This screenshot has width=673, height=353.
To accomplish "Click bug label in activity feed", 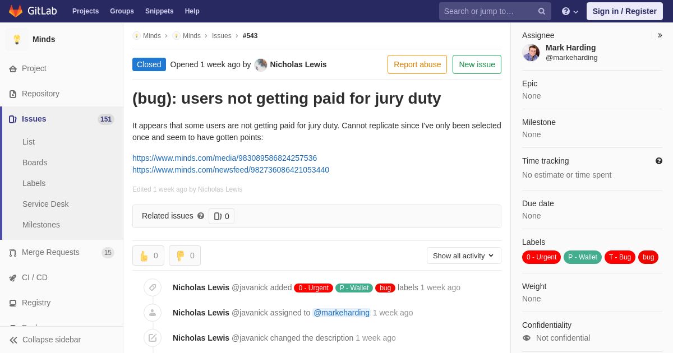I will (x=385, y=288).
